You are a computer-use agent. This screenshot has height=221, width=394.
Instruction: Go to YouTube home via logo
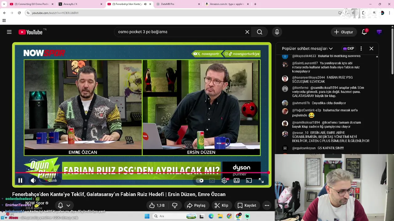[31, 32]
